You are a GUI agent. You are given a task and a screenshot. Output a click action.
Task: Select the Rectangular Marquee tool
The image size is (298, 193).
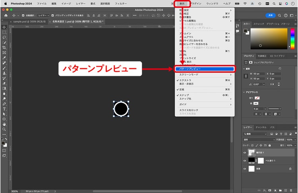pos(4,32)
